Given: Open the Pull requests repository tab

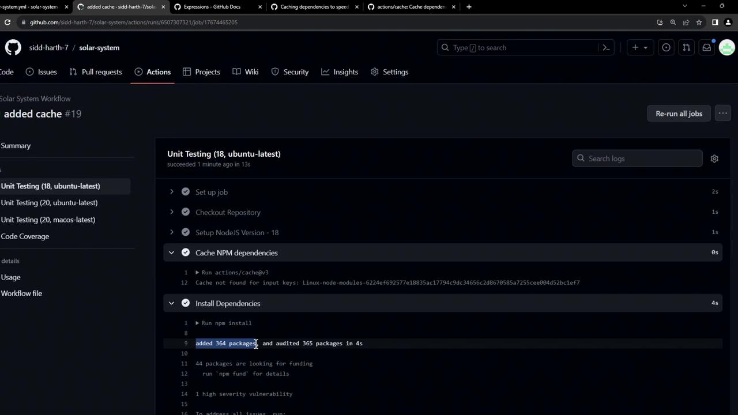Looking at the screenshot, I should click(x=95, y=72).
